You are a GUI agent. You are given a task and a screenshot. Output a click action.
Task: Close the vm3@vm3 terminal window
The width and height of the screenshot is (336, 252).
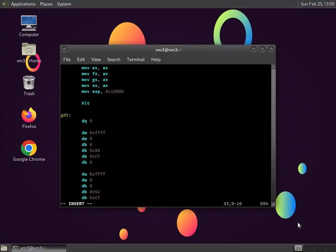coord(271,49)
